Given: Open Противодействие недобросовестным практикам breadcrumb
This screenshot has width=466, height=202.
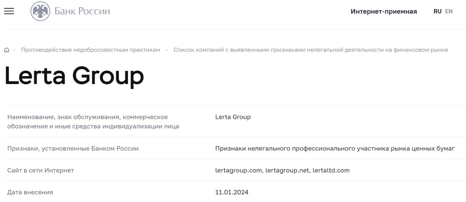Looking at the screenshot, I should [x=91, y=50].
